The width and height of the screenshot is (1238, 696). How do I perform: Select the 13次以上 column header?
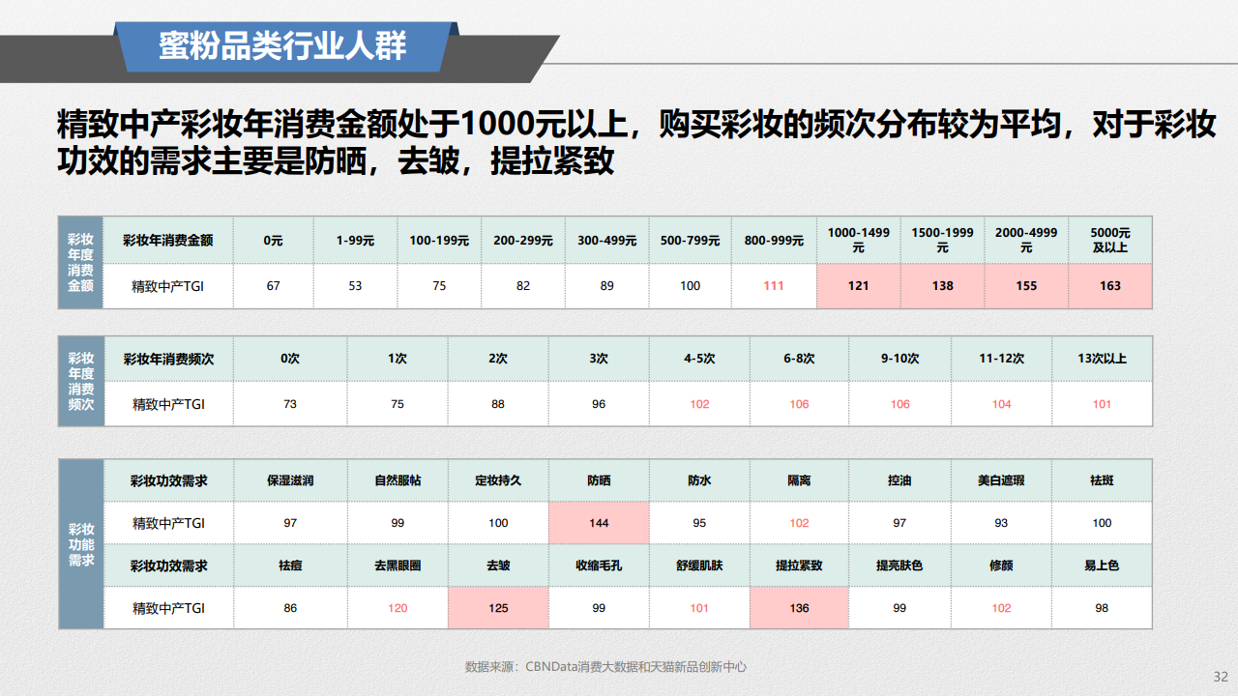coord(1102,359)
